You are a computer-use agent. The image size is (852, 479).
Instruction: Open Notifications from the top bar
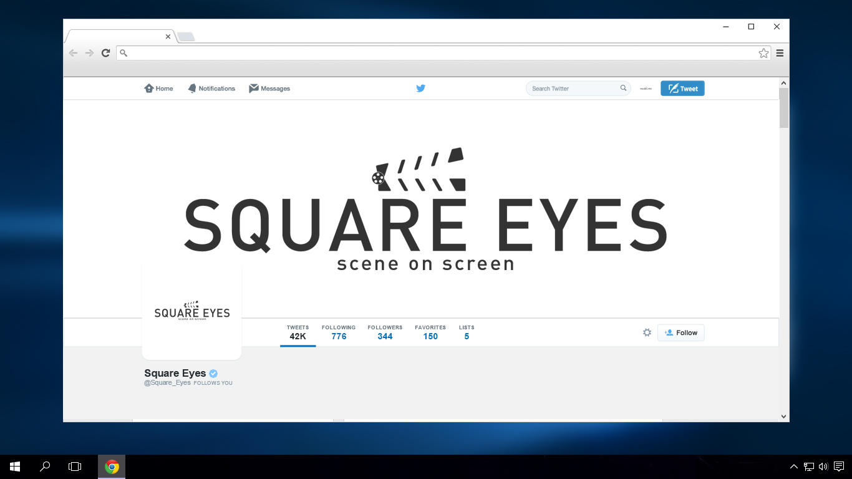click(x=211, y=89)
